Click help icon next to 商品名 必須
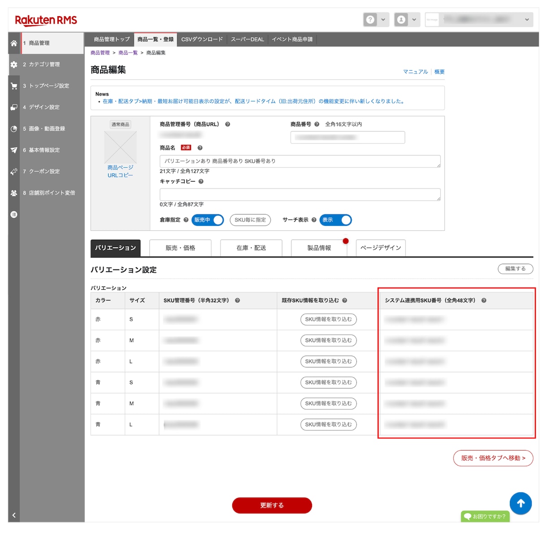This screenshot has width=547, height=547. click(x=200, y=148)
